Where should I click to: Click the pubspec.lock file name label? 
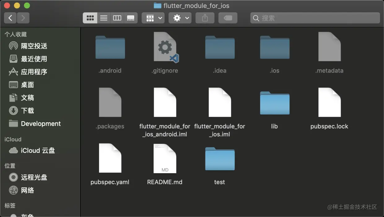click(x=329, y=126)
